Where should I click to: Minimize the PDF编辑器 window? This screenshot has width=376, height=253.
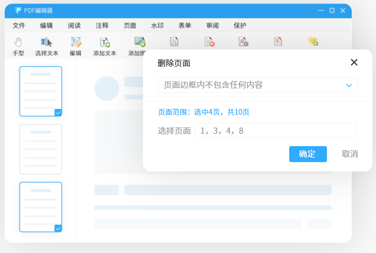pos(321,10)
